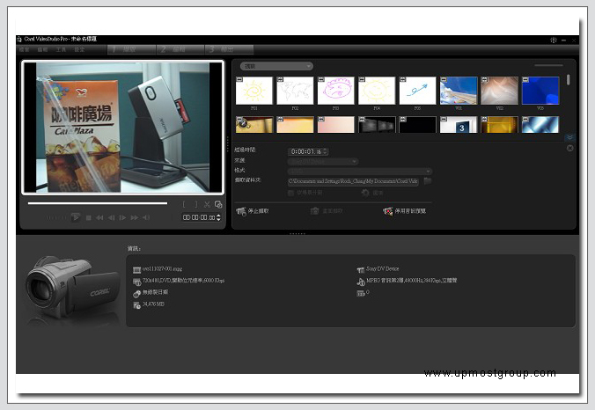Click the enlarge preview window icon
Image resolution: width=595 pixels, height=410 pixels.
218,204
